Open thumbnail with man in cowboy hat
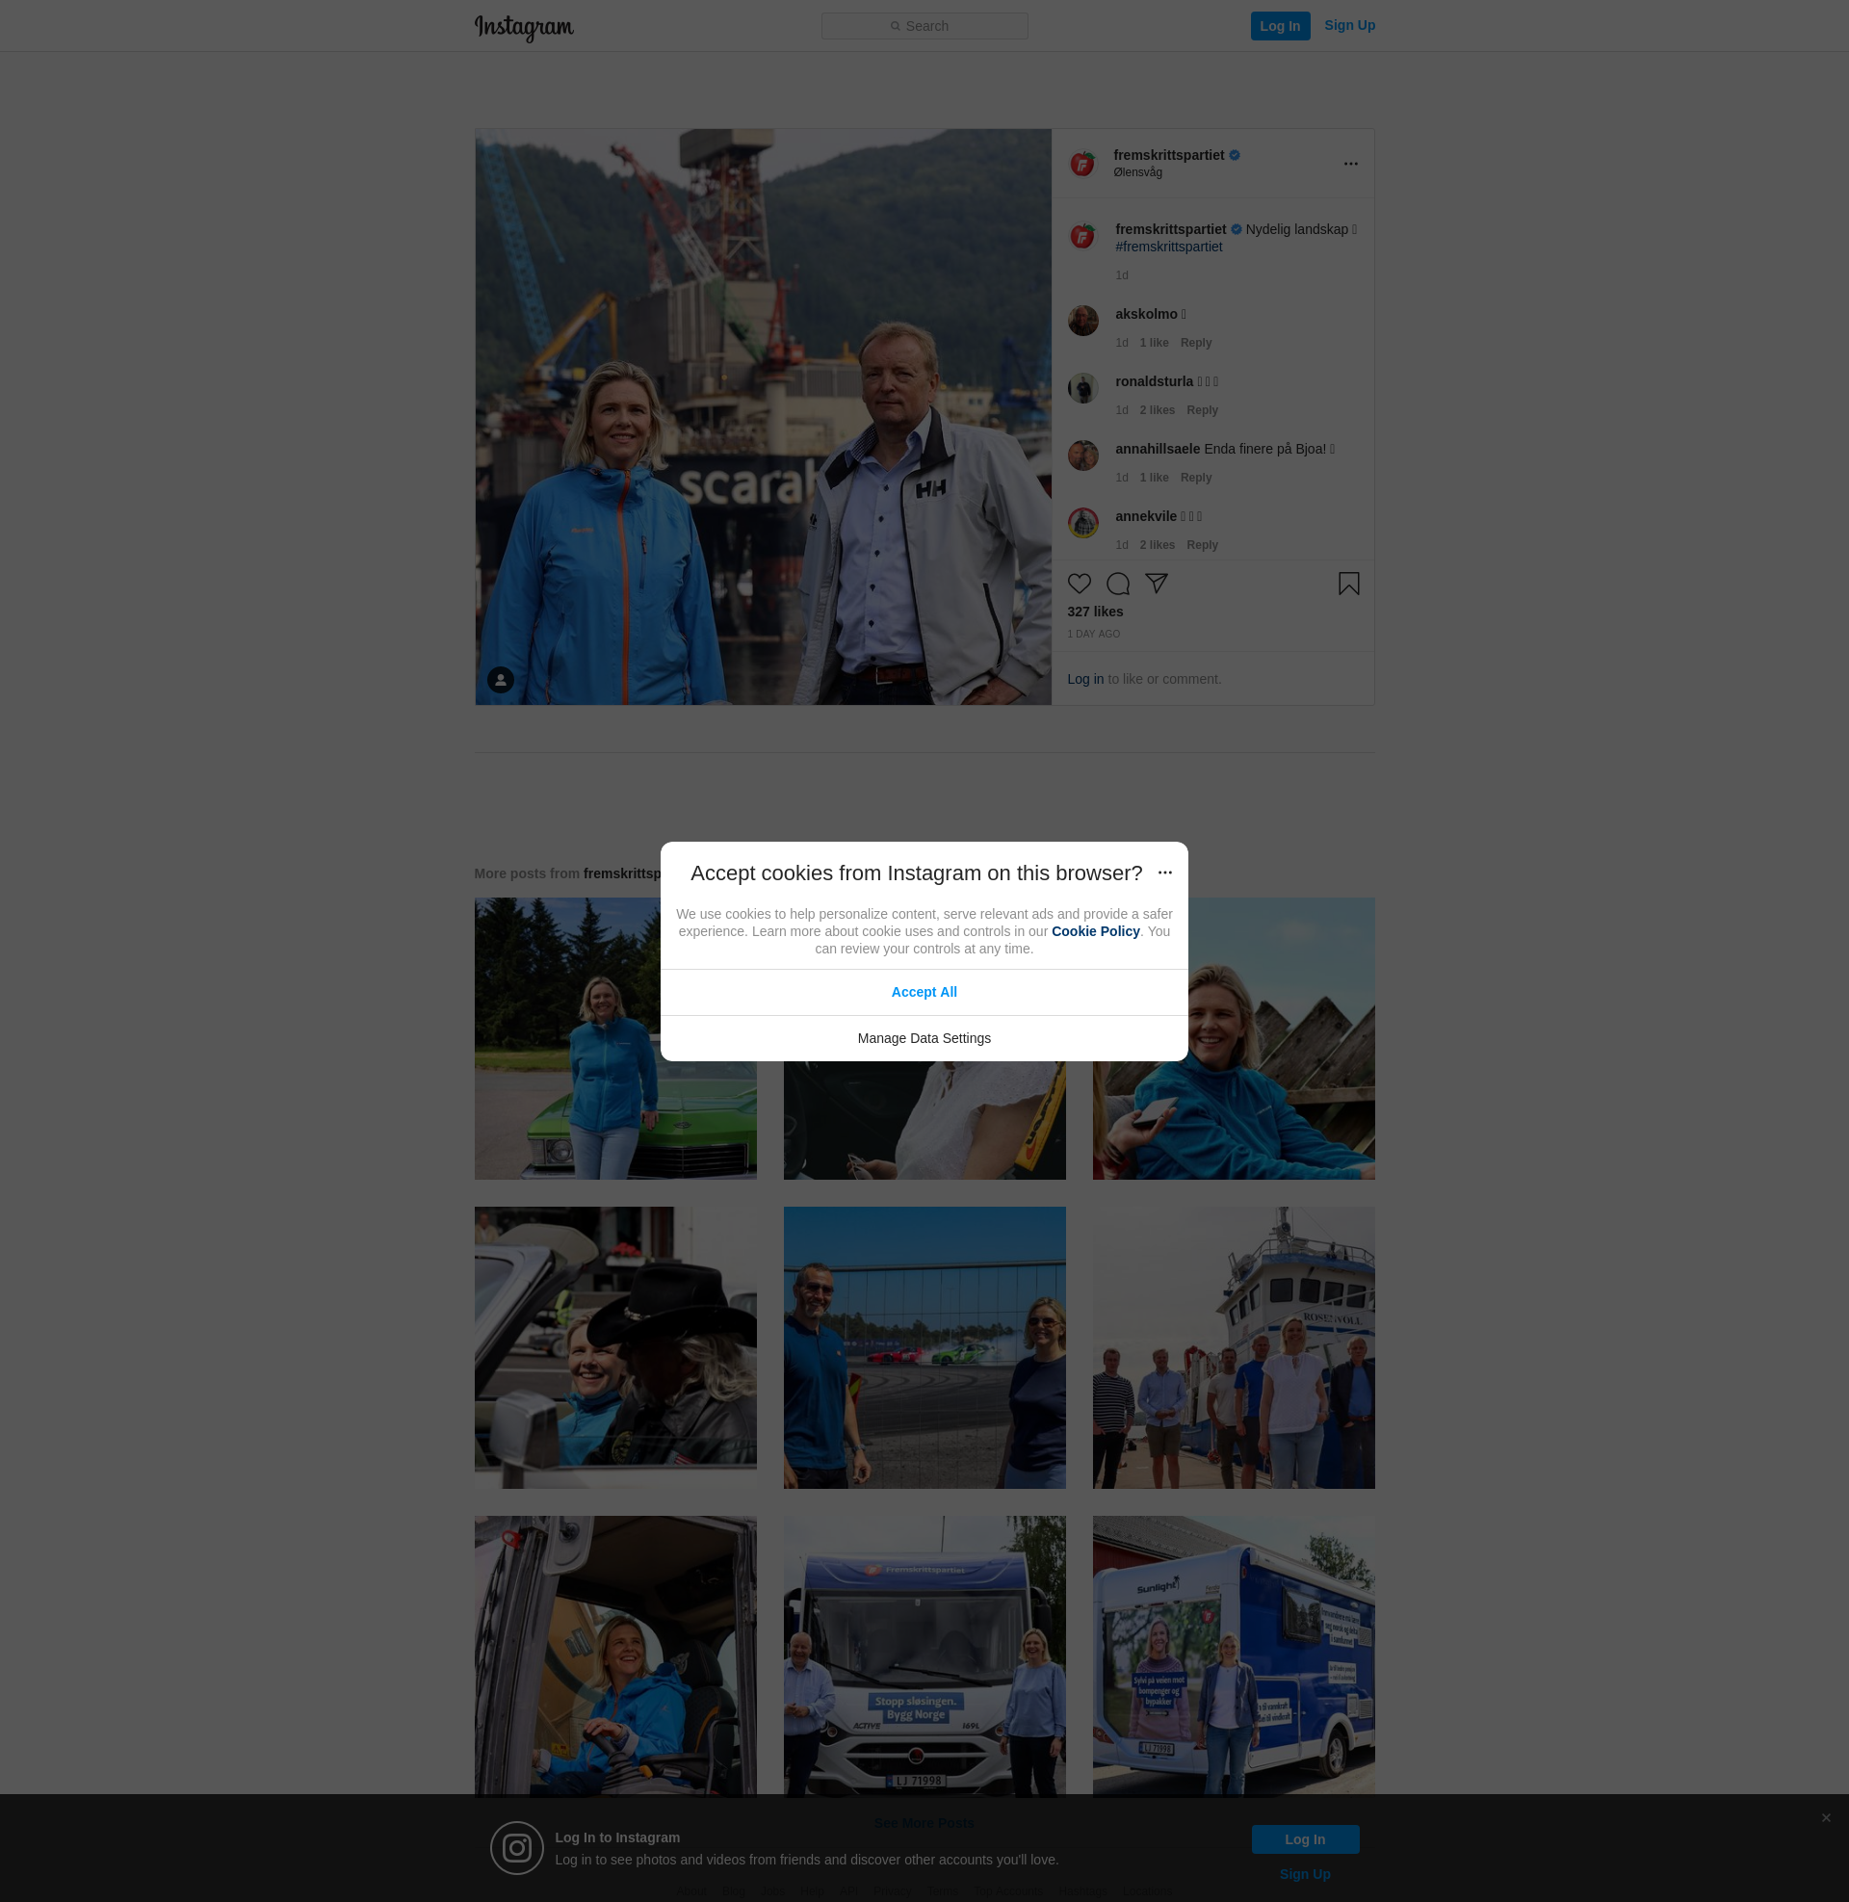The image size is (1849, 1902). tap(614, 1347)
